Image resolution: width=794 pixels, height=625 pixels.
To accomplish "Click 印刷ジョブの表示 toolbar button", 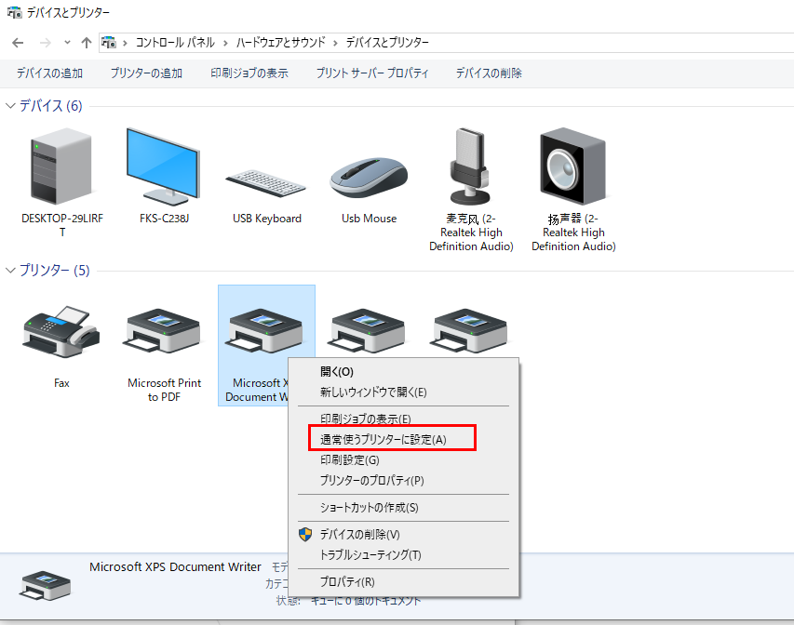I will [249, 73].
